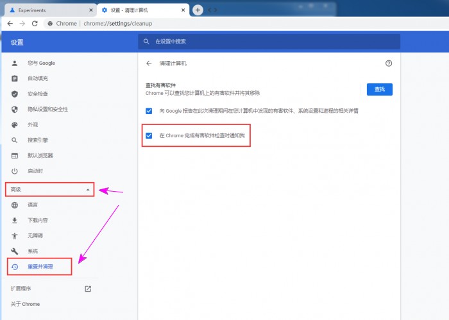This screenshot has height=320, width=449.
Task: Click the shield check icon beside 安全检查
Action: click(15, 94)
